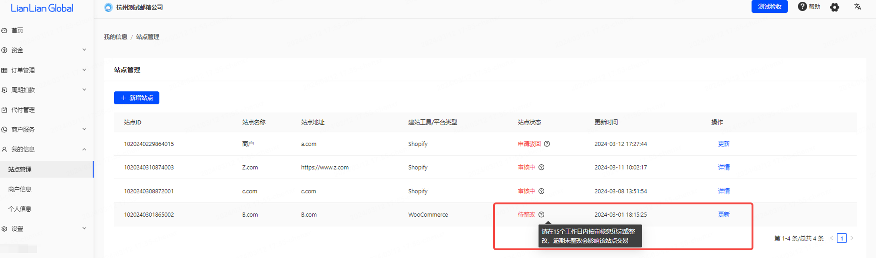Viewport: 876px width, 258px height.
Task: Click the 订单管理 table icon in sidebar
Action: [x=4, y=71]
